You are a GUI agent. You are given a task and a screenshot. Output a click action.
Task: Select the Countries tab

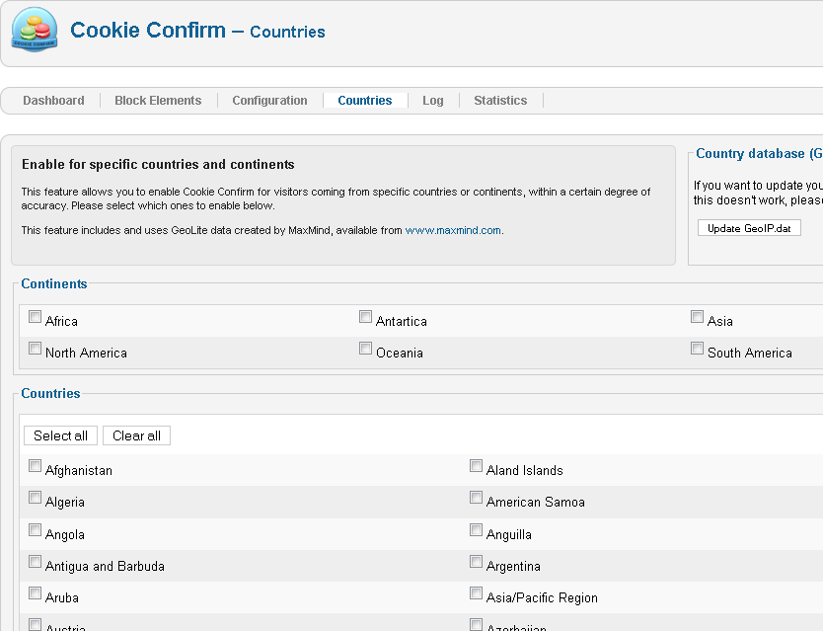tap(365, 101)
